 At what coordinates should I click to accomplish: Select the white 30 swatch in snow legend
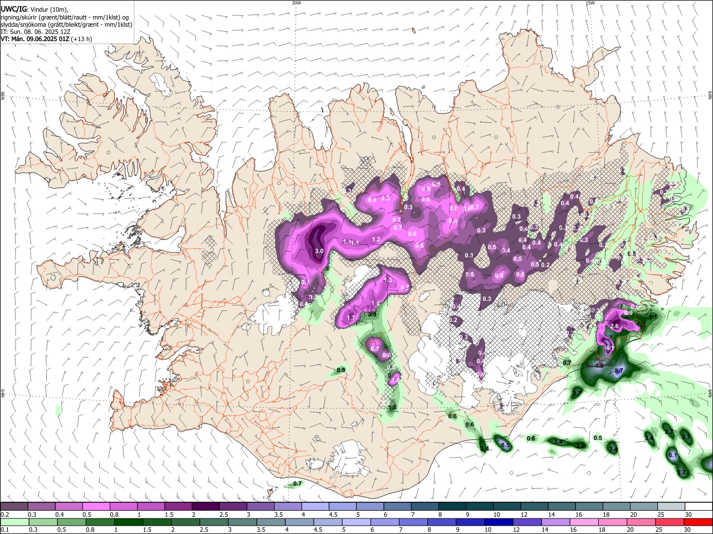(699, 507)
